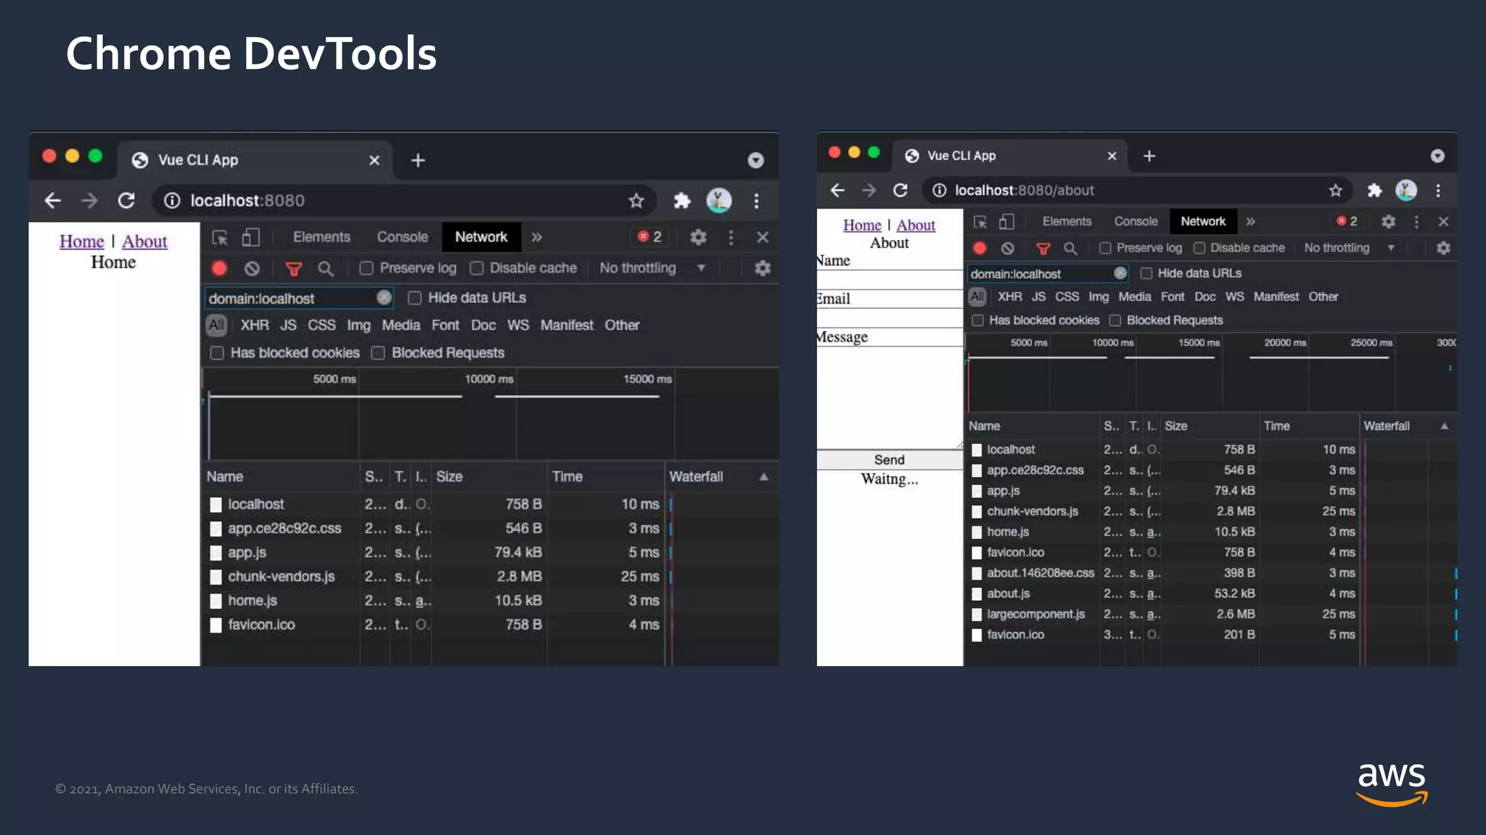Open Chrome menu in left window
The image size is (1486, 835).
(756, 201)
